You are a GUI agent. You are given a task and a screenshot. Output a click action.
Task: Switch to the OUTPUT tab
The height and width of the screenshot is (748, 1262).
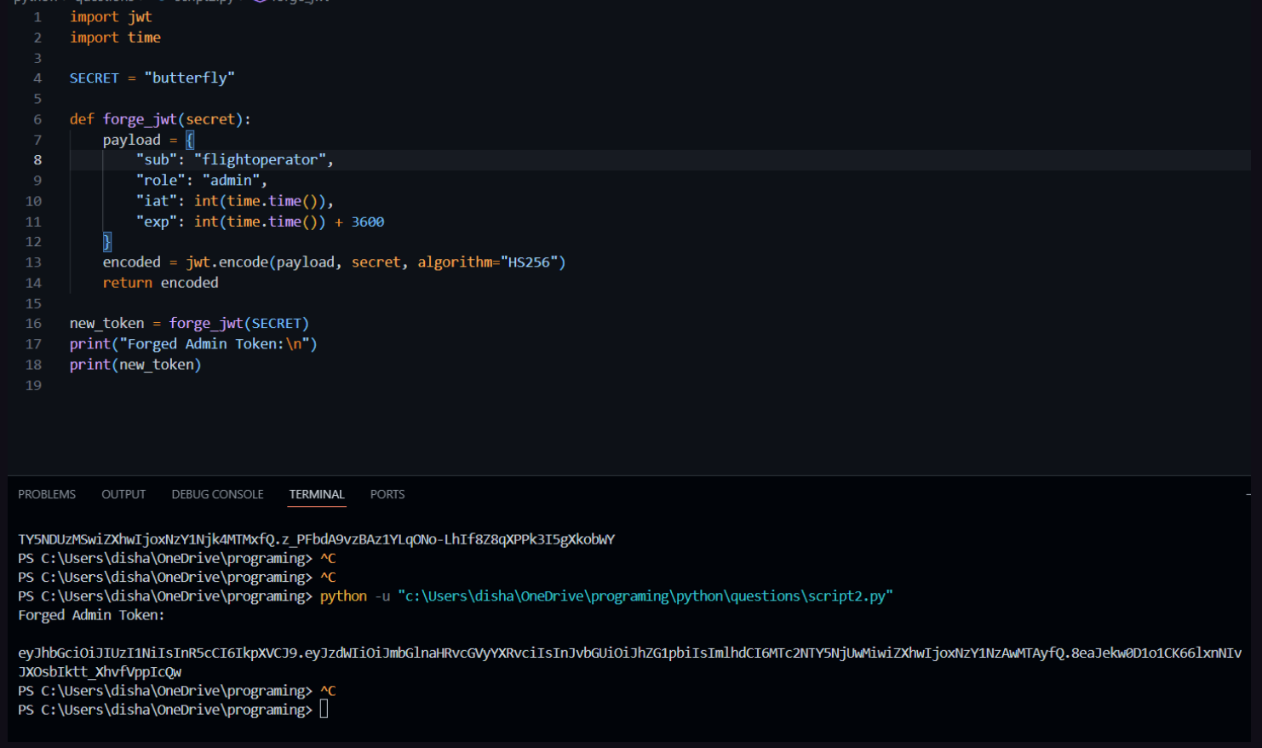(x=123, y=494)
